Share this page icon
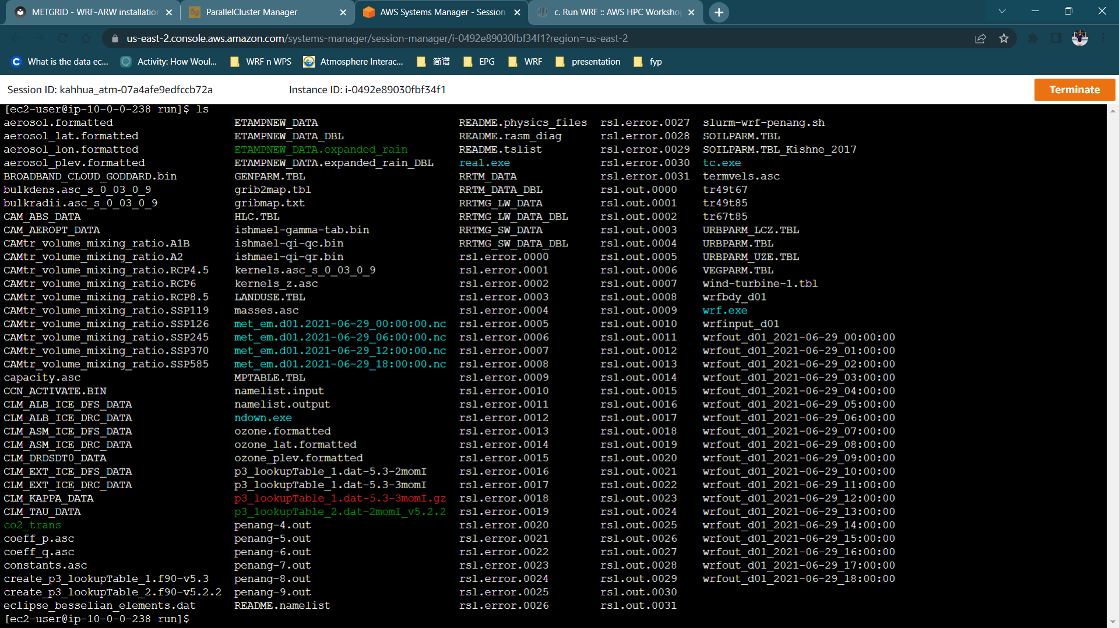 980,38
